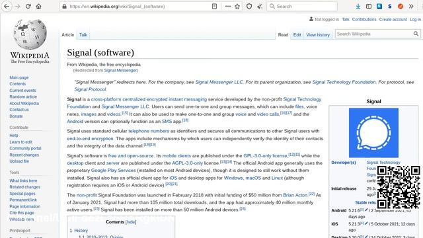Image resolution: width=423 pixels, height=238 pixels.
Task: Click the Create account link
Action: click(x=393, y=19)
